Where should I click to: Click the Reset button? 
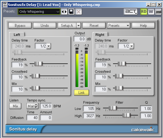click(x=94, y=26)
